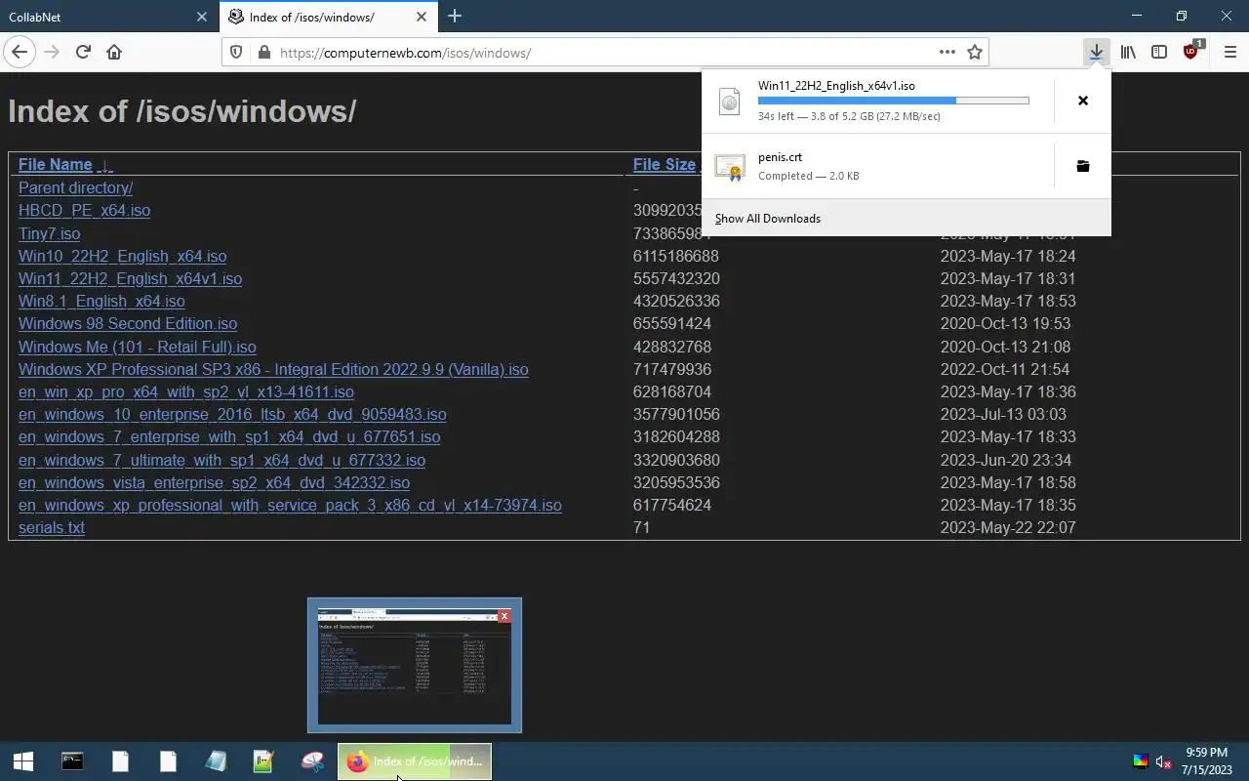Open tracking protection shield info
1249x781 pixels.
click(236, 53)
